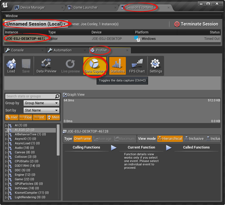225x205 pixels.
Task: Open Data Preview mode
Action: [x=47, y=66]
